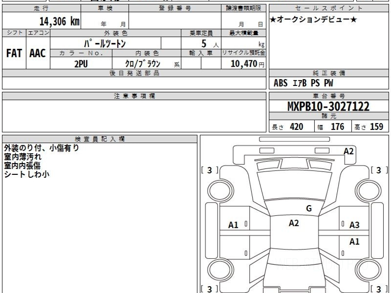Select the recycle deposit 10,470円

click(x=248, y=64)
